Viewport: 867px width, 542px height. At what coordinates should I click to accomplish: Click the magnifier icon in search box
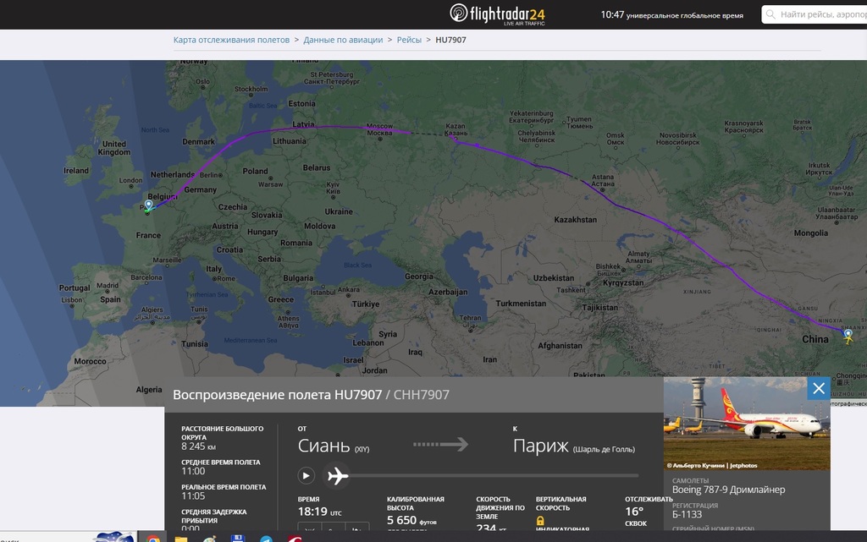[x=770, y=14]
